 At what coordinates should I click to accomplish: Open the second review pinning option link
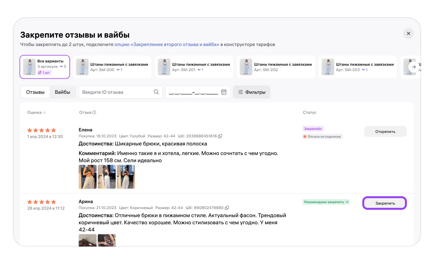click(x=167, y=45)
